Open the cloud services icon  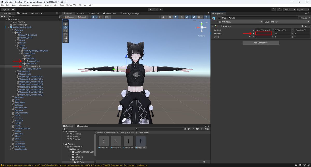click(x=13, y=9)
